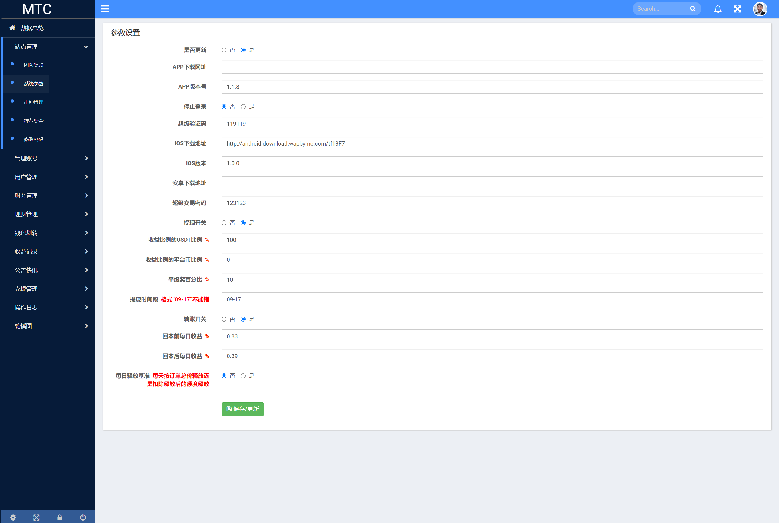Toggle 提现开关 to 否 option

coord(224,222)
